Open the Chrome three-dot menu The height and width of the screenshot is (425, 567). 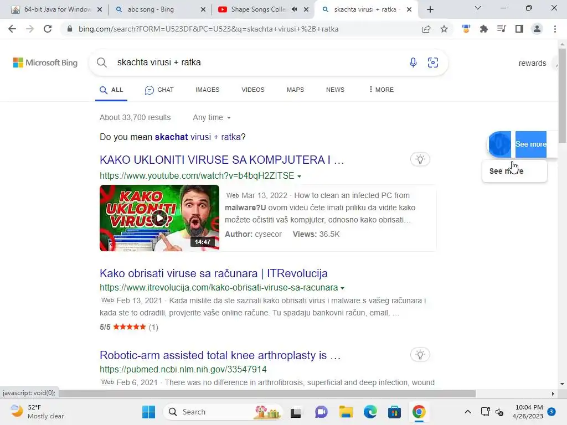pos(555,29)
